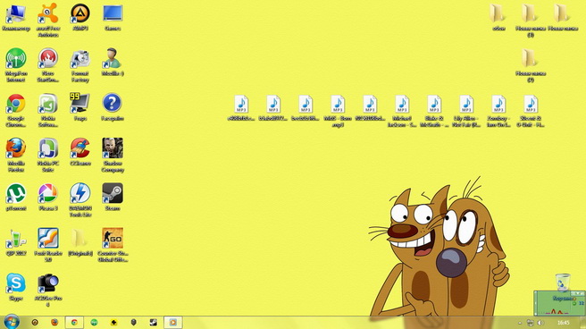Open the Windows Start menu
Screen dimensions: 586x329
tap(12, 322)
